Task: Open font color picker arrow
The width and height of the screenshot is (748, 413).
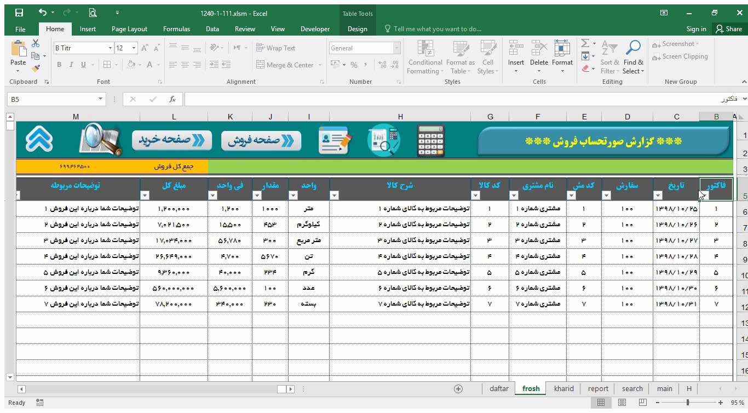Action: pos(158,65)
